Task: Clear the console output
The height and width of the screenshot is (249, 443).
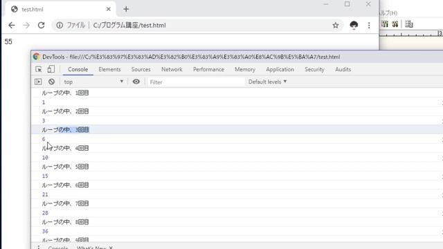Action: pyautogui.click(x=51, y=82)
